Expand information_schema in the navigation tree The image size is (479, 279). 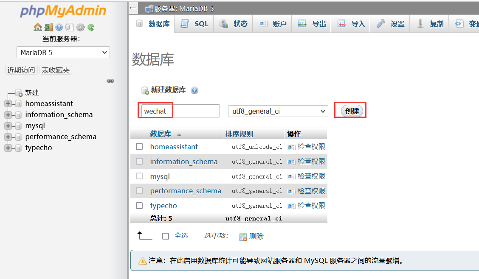coord(8,114)
